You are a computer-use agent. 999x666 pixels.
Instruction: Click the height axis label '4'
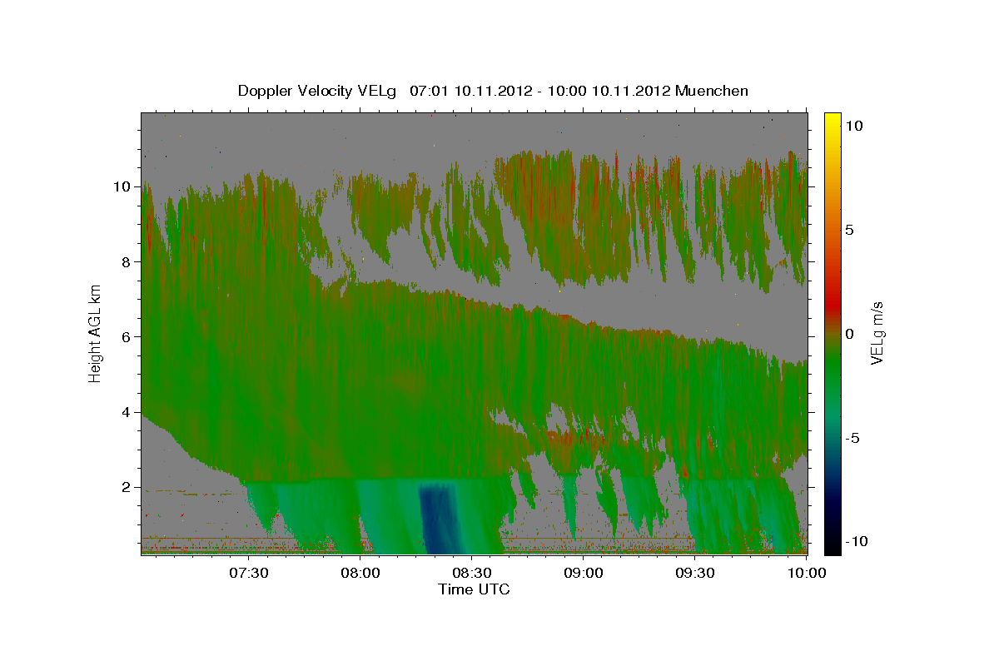coord(127,412)
